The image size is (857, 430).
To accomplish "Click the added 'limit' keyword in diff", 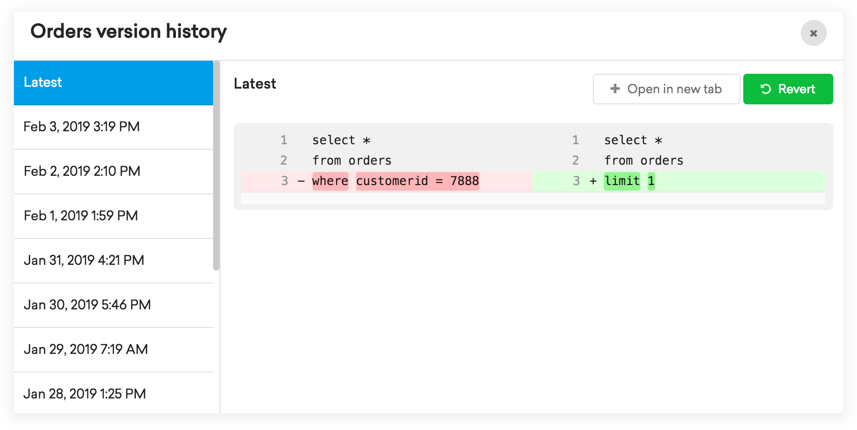I will pos(622,181).
